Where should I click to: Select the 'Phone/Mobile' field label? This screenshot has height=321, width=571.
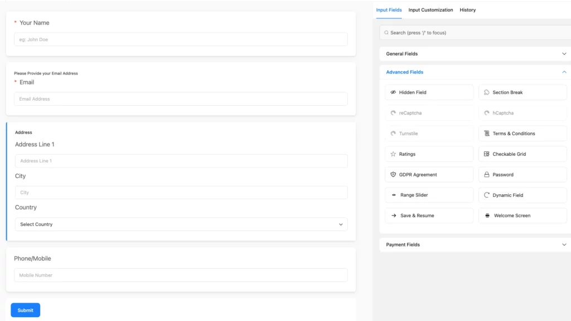click(32, 259)
